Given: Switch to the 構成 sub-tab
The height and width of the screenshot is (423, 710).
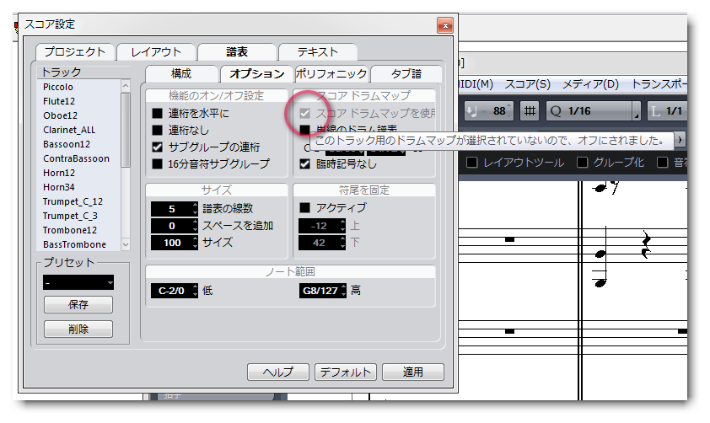Looking at the screenshot, I should (x=181, y=74).
